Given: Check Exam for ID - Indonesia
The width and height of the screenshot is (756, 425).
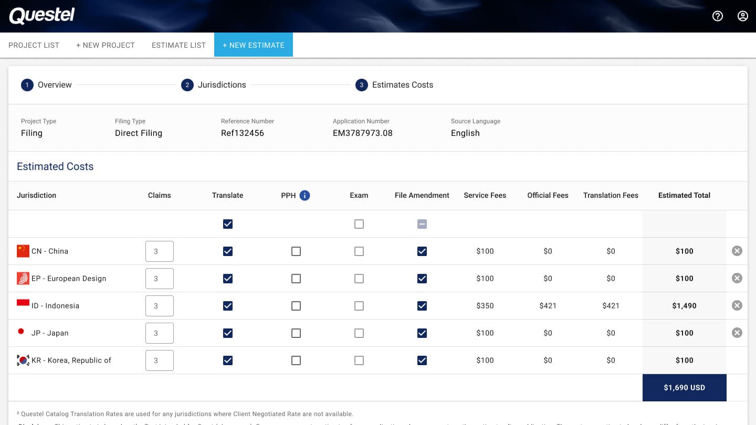Looking at the screenshot, I should tap(359, 306).
